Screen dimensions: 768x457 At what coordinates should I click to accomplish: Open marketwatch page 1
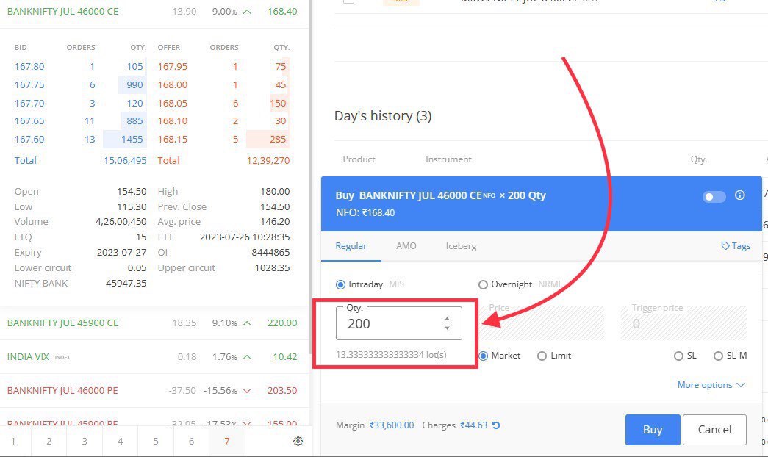(13, 442)
